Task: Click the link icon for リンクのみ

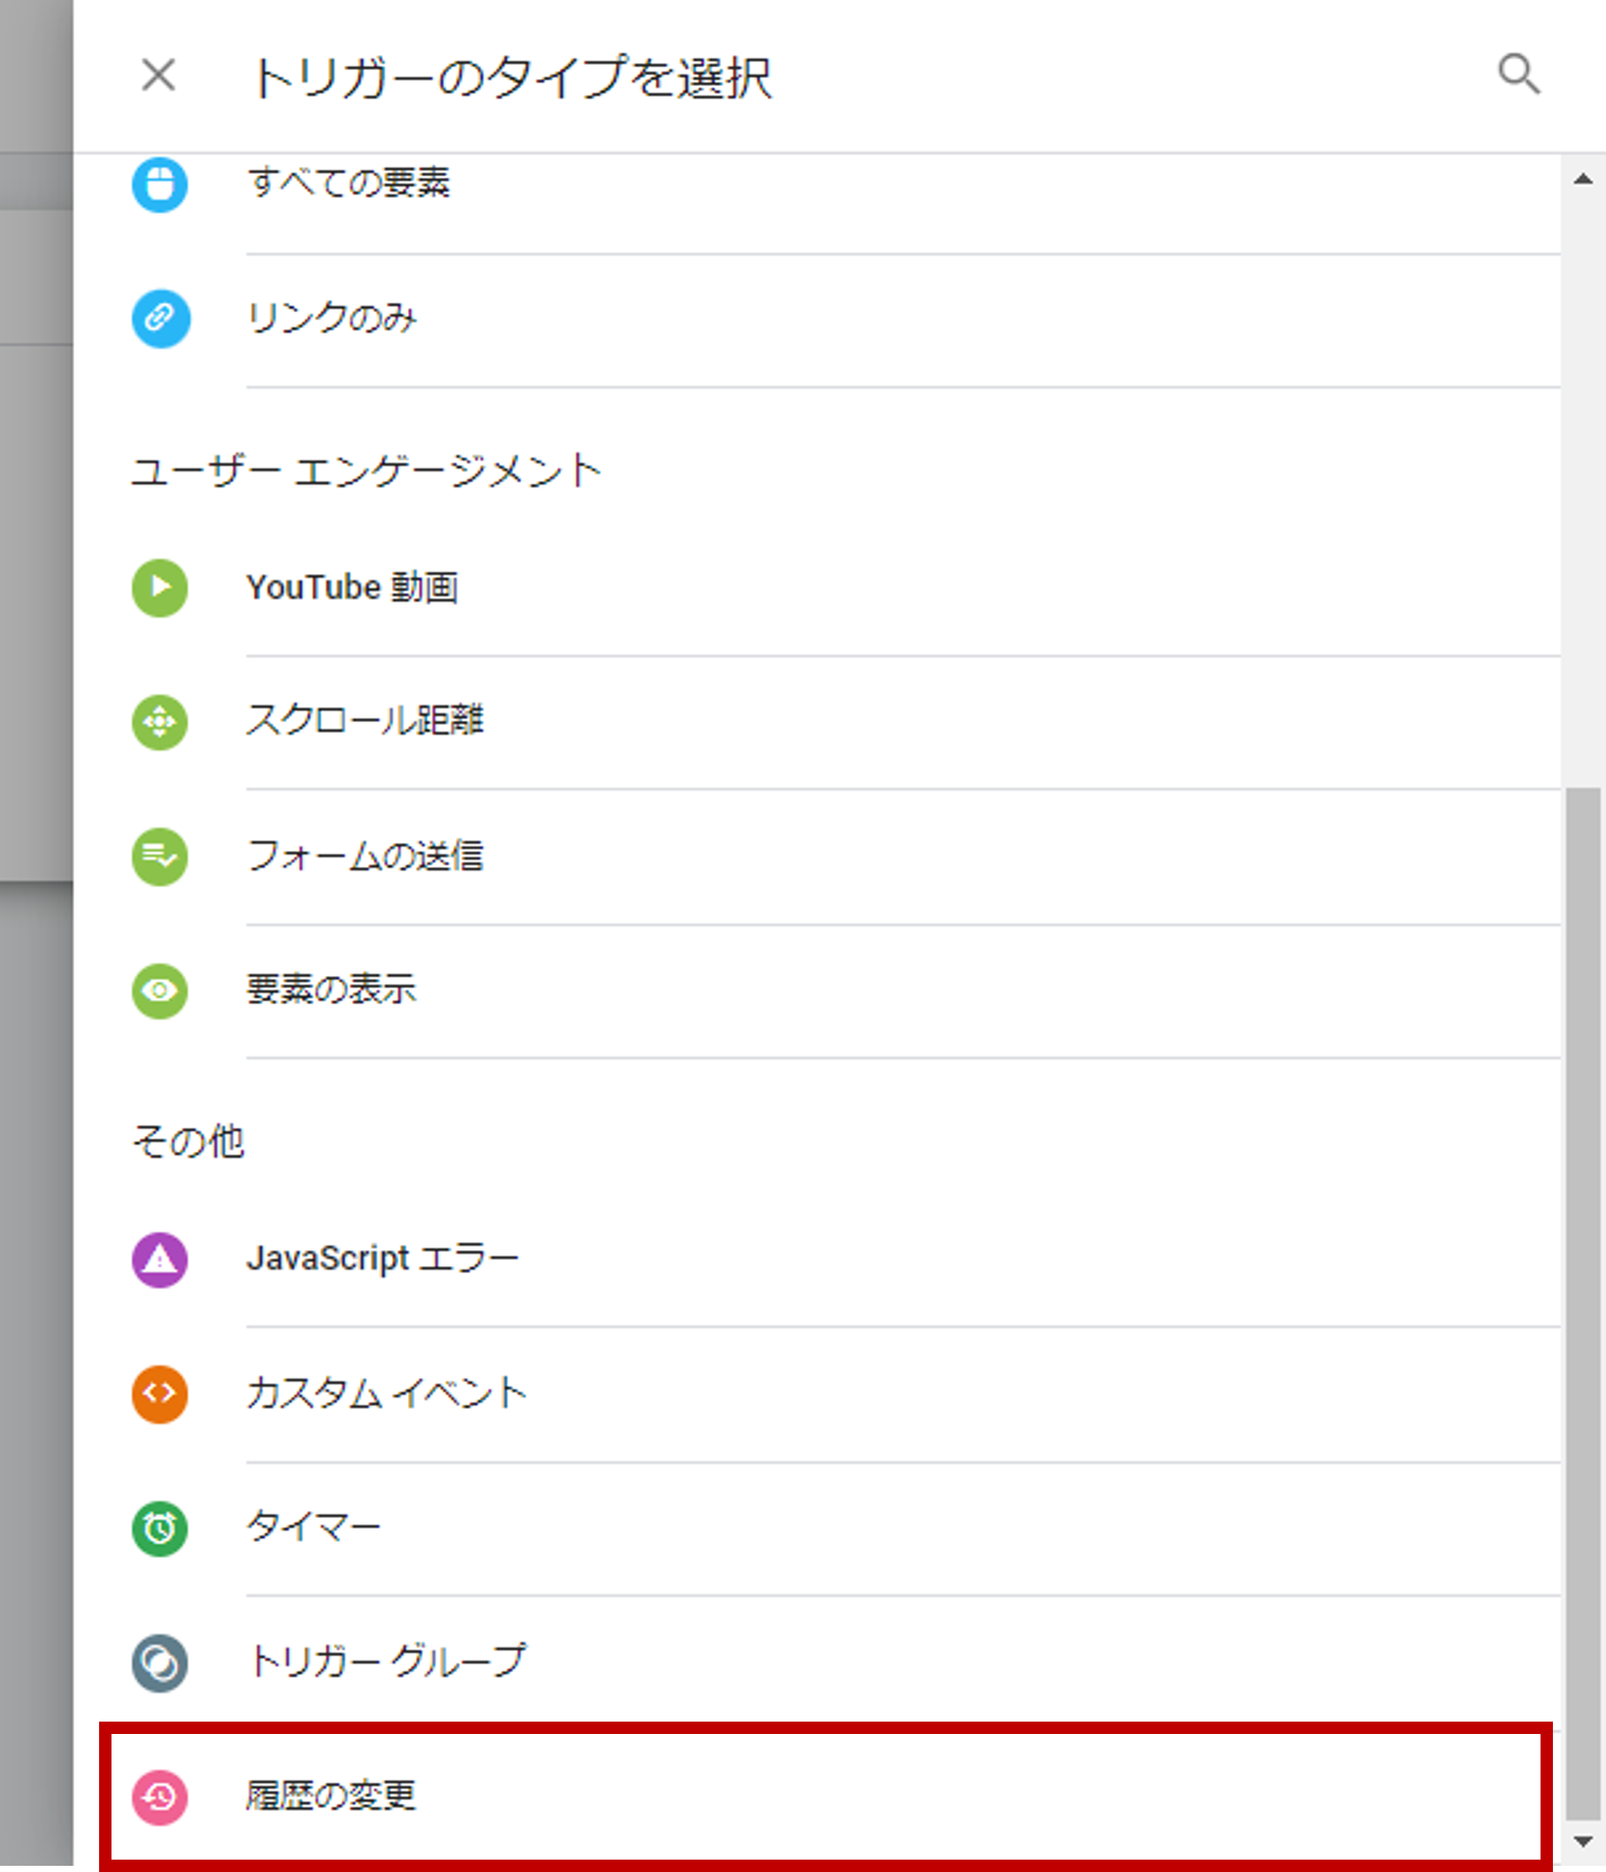Action: [x=161, y=318]
